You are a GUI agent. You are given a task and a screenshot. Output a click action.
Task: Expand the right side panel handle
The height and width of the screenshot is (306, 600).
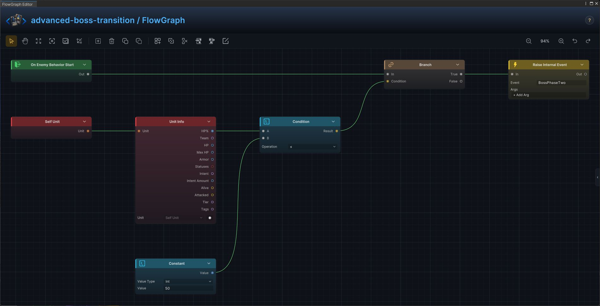pos(597,177)
